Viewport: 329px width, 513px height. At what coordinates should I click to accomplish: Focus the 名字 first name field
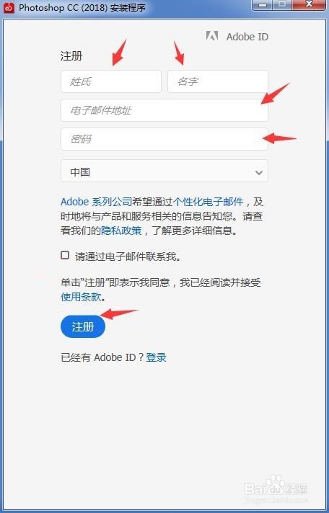[218, 81]
